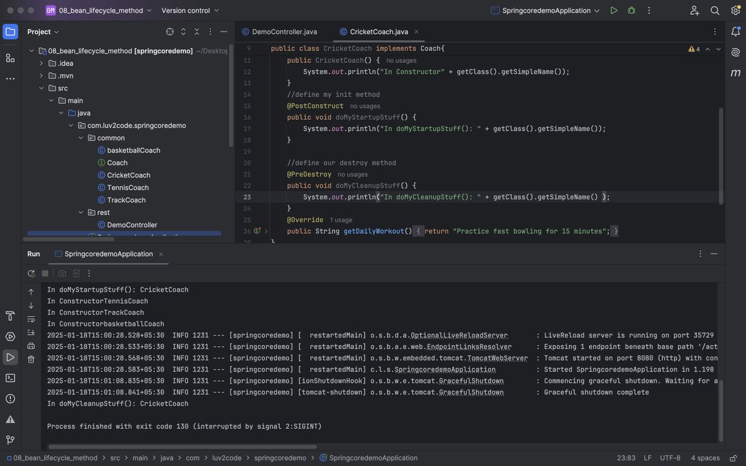Close the SpringcoredemoApplication run tab
The height and width of the screenshot is (466, 746).
point(161,254)
